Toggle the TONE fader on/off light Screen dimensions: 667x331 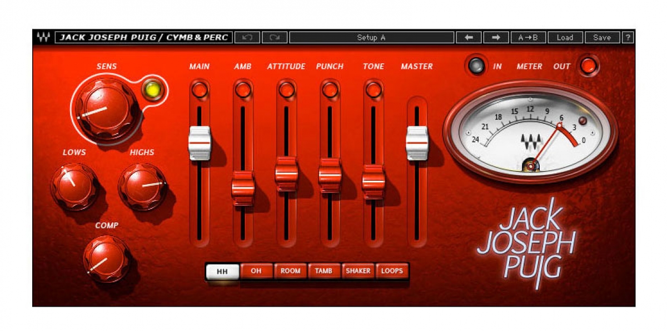[x=374, y=90]
